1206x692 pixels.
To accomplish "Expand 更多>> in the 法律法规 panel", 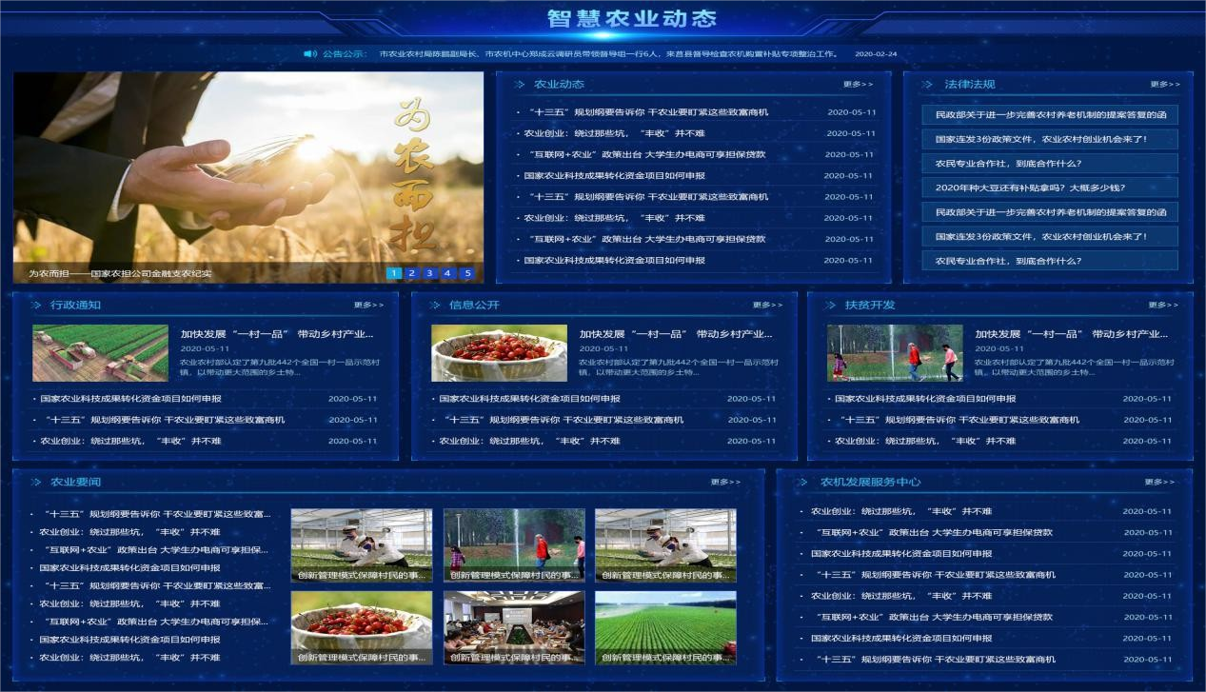I will coord(1164,85).
